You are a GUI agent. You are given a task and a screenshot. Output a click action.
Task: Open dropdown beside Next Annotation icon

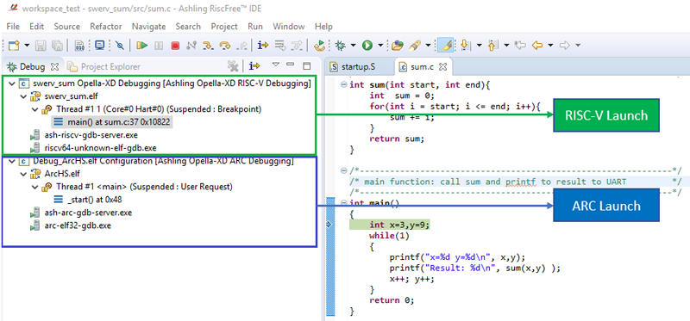(x=479, y=46)
